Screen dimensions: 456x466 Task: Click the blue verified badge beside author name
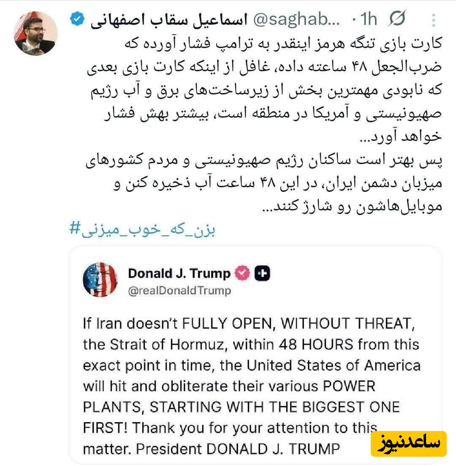[x=77, y=19]
